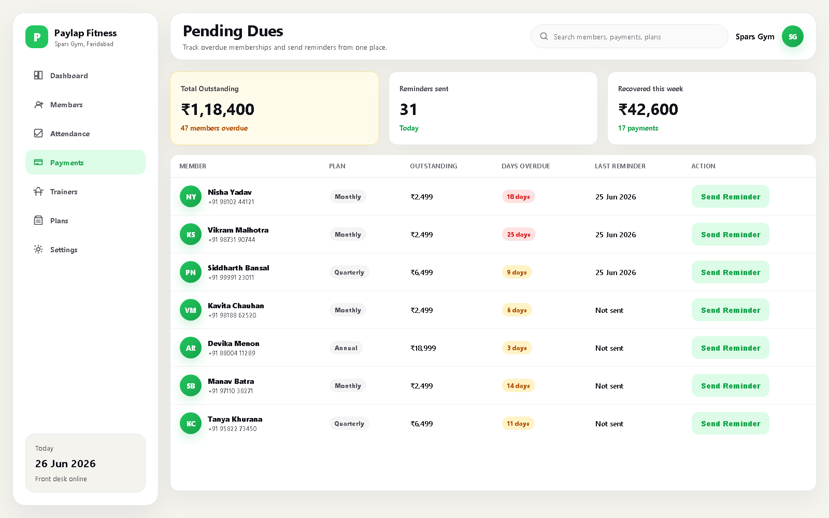
Task: Click phone number +91 99991 23011
Action: tap(231, 277)
